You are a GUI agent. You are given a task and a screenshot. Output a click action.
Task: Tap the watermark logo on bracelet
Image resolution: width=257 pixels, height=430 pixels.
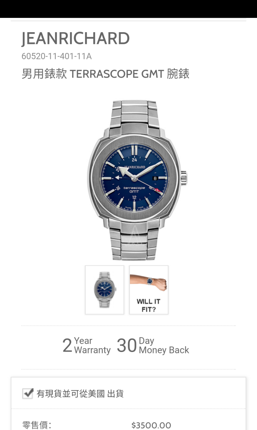coord(134,234)
